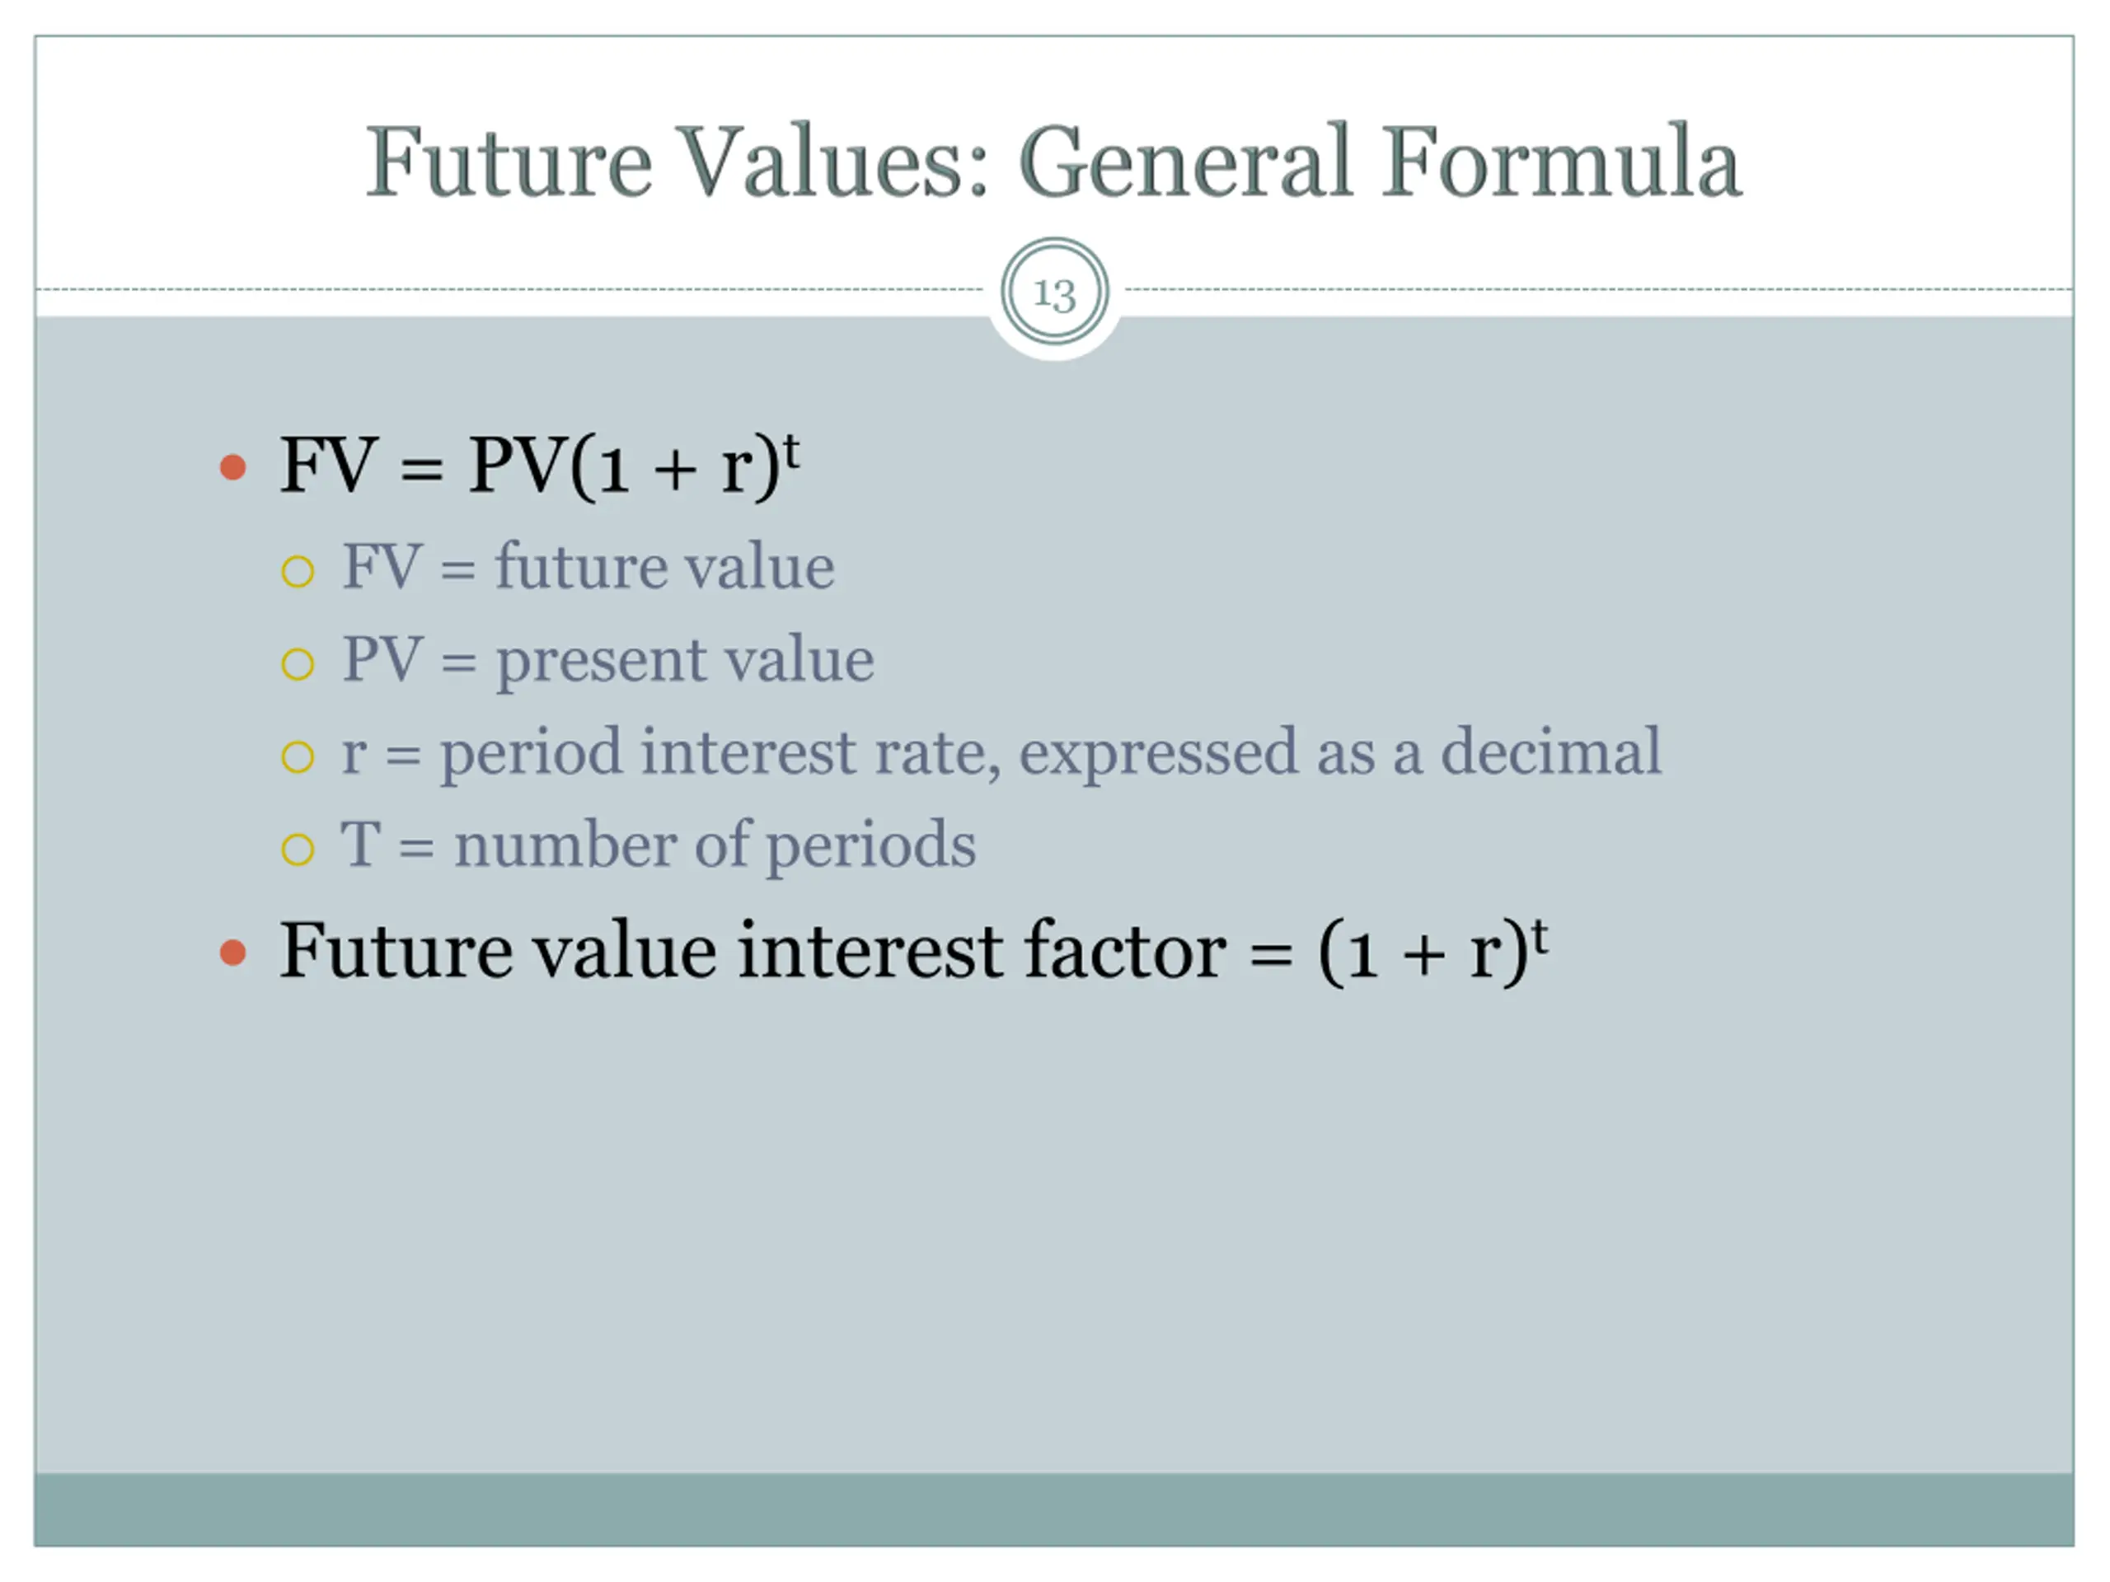Click the line PV = present value

(x=607, y=660)
